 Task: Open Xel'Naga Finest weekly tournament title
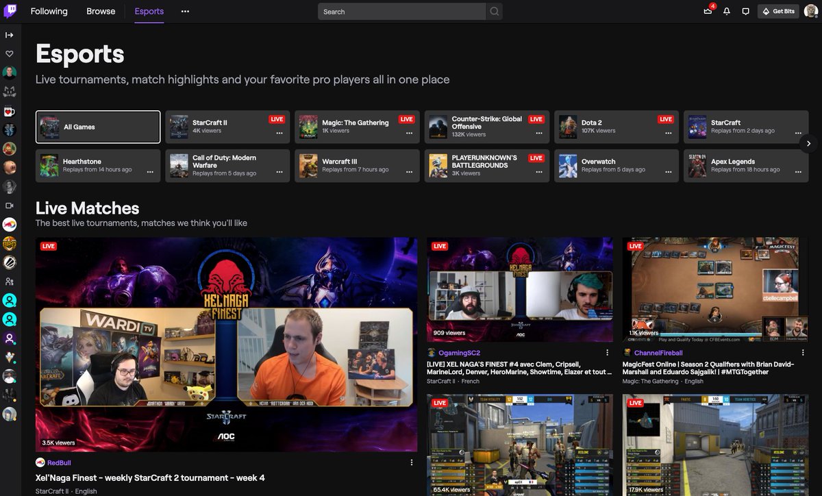point(150,478)
